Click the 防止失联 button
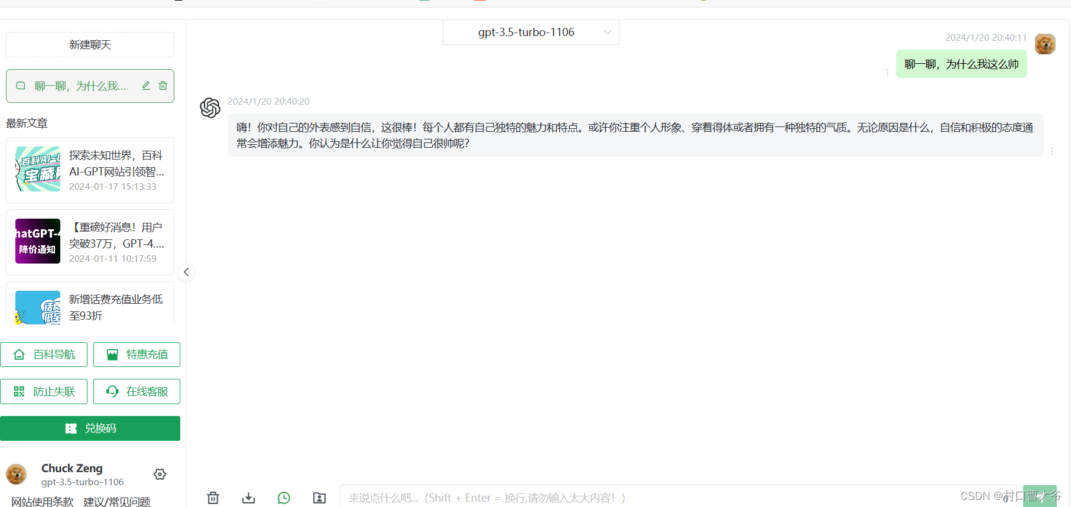Viewport: 1071px width, 507px height. (x=44, y=391)
